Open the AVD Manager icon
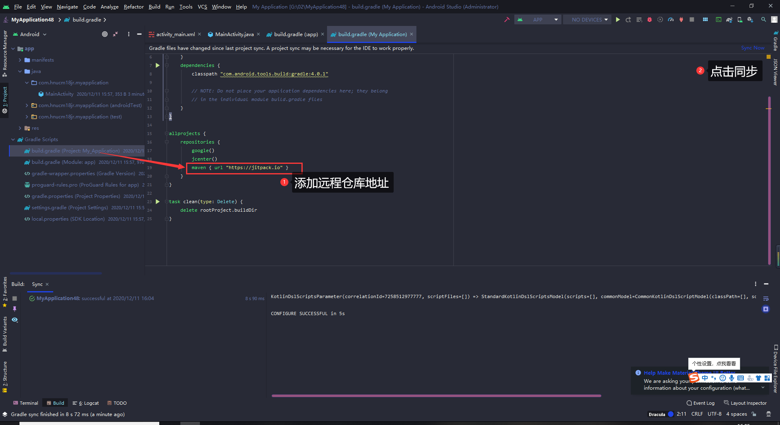Viewport: 780px width, 425px height. 740,19
